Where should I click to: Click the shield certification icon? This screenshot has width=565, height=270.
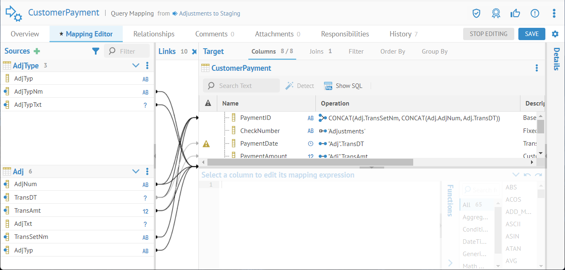(476, 13)
